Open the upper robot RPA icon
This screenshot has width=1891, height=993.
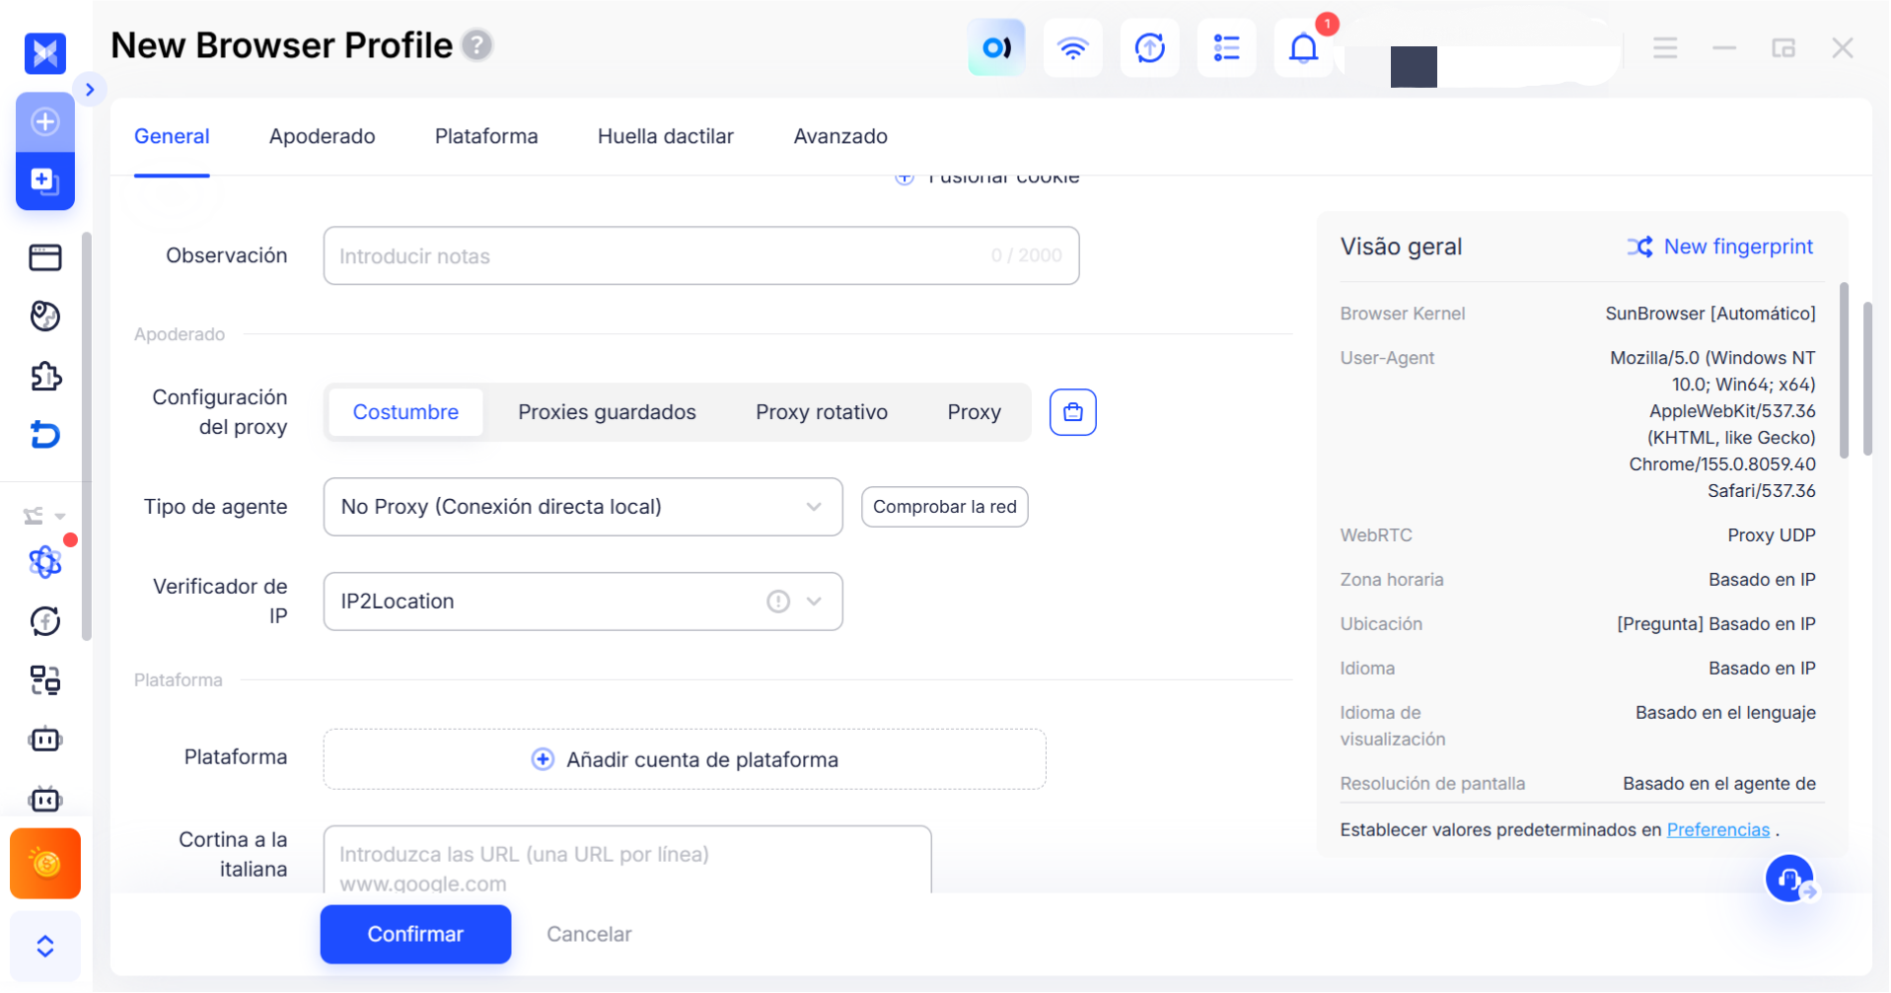pyautogui.click(x=45, y=740)
